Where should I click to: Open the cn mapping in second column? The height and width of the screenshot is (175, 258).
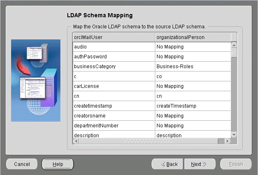click(x=193, y=96)
